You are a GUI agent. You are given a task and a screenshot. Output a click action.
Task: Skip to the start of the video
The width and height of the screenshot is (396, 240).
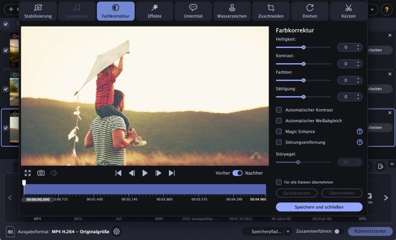(118, 173)
